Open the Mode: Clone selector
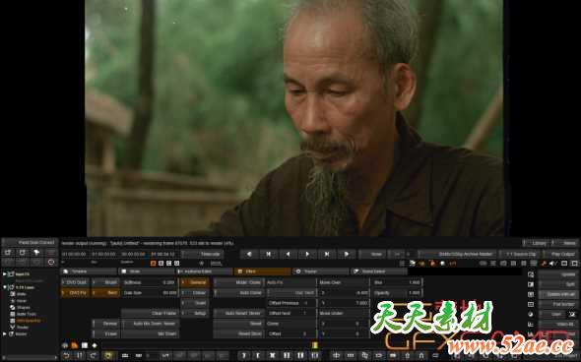The height and width of the screenshot is (362, 581). tap(238, 282)
